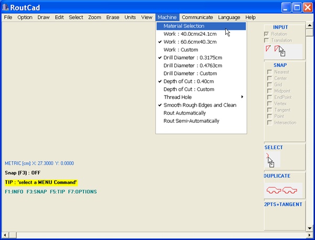The image size is (315, 240).
Task: Enable Intersection snap checkbox
Action: coord(270,122)
